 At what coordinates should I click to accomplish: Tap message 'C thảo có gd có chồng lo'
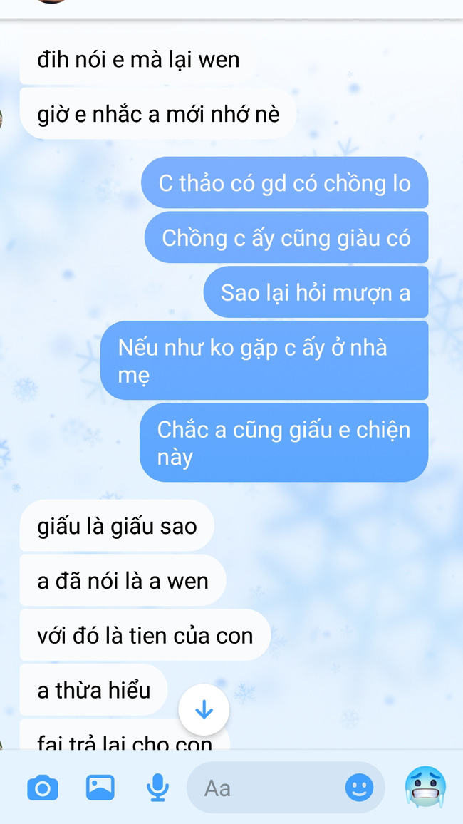[284, 183]
